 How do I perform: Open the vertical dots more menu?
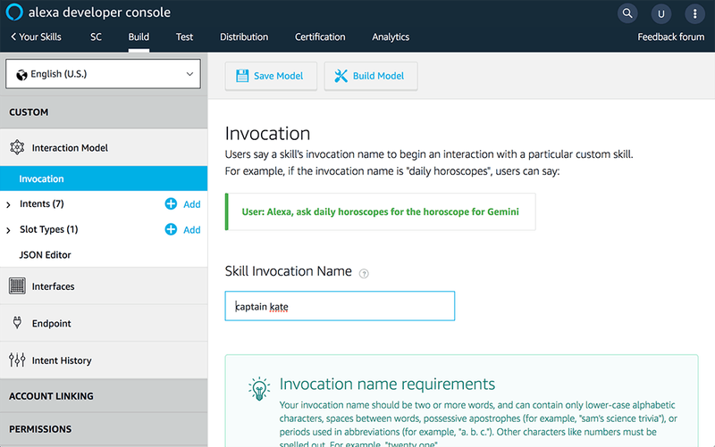point(695,14)
